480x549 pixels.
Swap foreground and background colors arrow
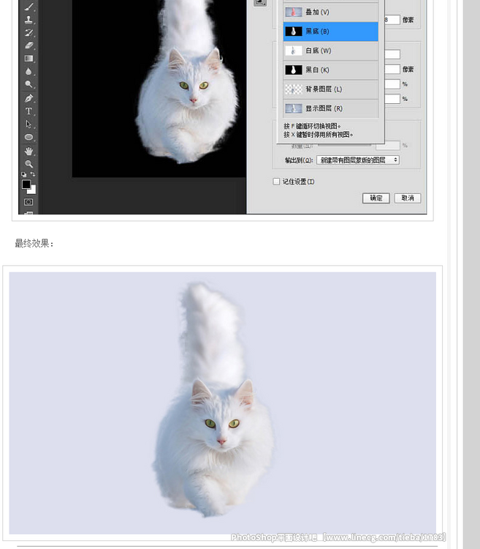point(34,175)
